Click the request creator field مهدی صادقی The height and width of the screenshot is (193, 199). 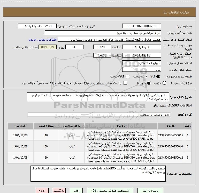click(109, 40)
